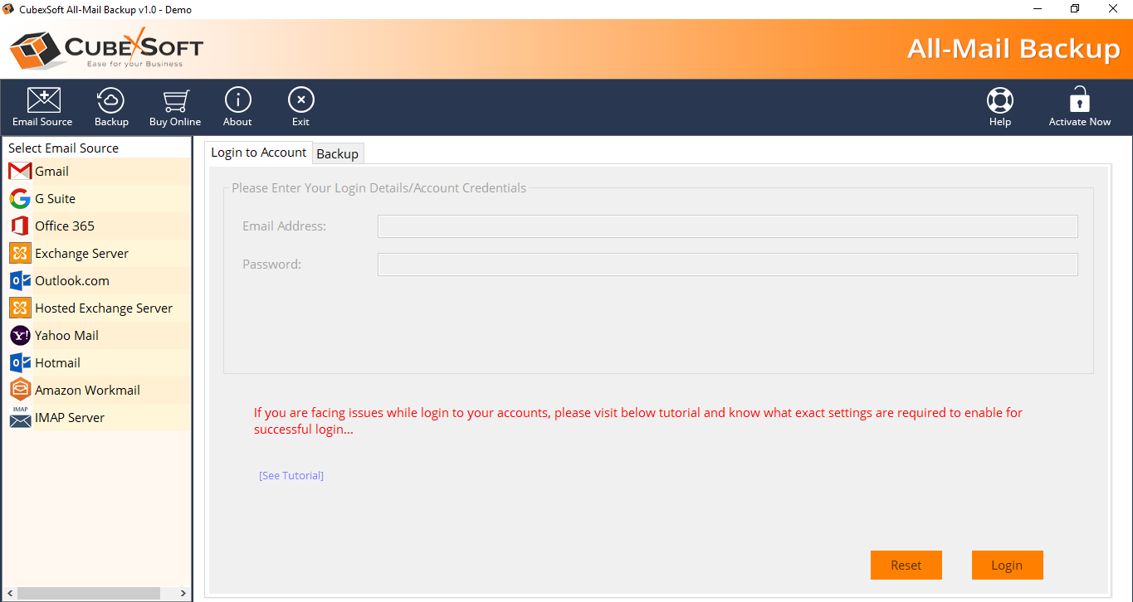The image size is (1133, 602).
Task: Choose the Amazon Workmail source label
Action: [87, 391]
